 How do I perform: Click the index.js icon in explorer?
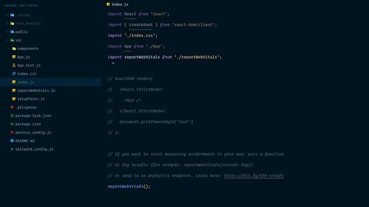click(14, 82)
